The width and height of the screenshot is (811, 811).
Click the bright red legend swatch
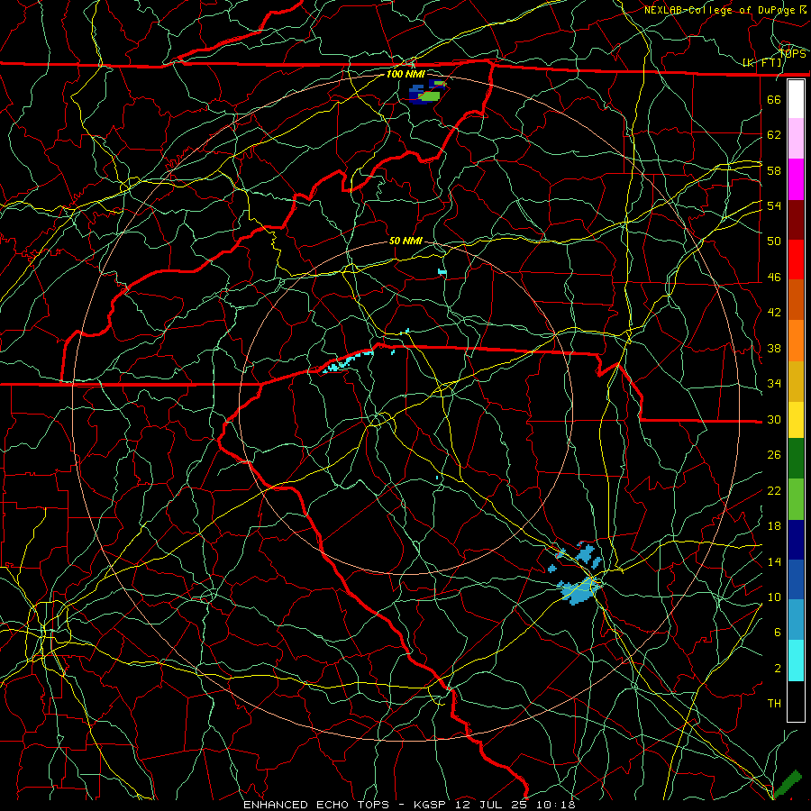[x=796, y=260]
